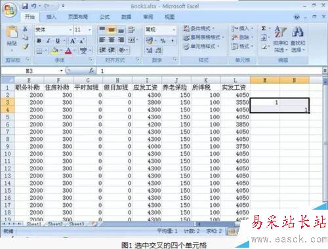Open font name dropdown
This screenshot has height=249, width=328.
[71, 29]
